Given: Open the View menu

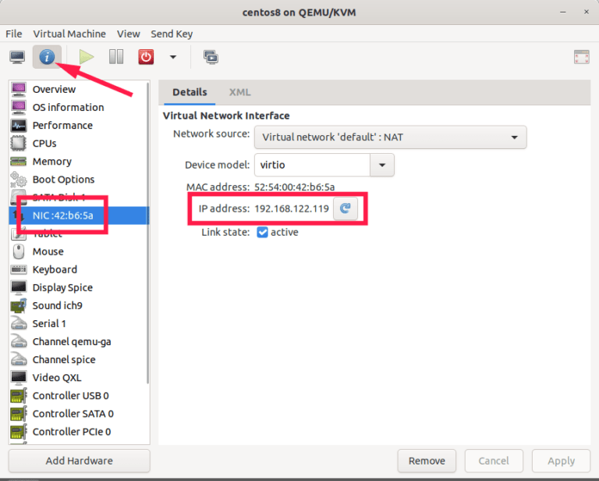Looking at the screenshot, I should tap(129, 34).
